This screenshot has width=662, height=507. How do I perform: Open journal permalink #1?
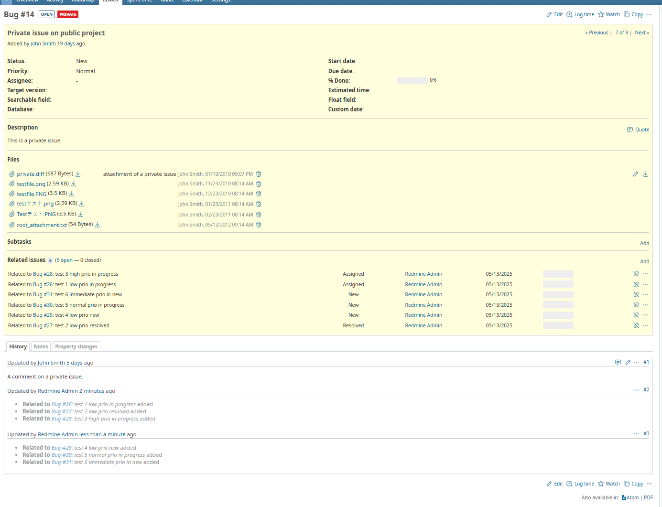click(x=646, y=362)
